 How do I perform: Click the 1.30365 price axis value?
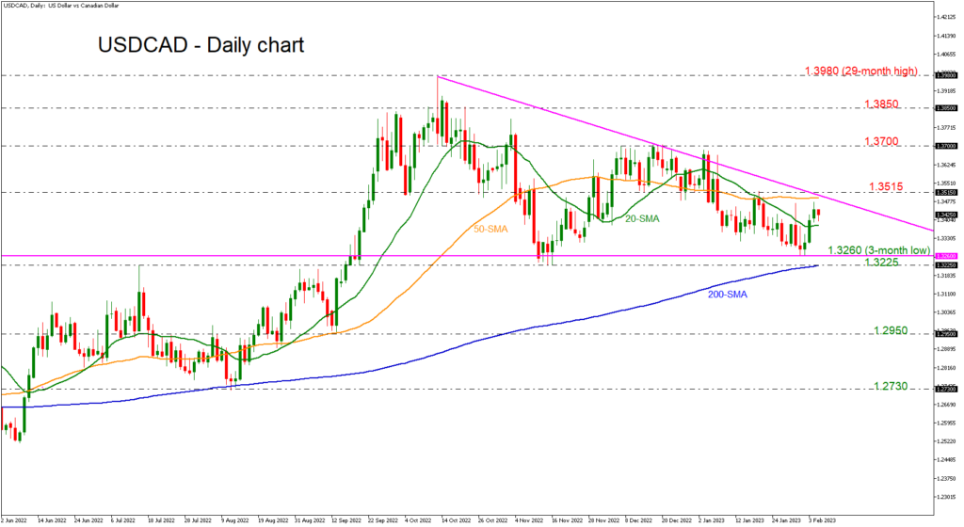(946, 312)
